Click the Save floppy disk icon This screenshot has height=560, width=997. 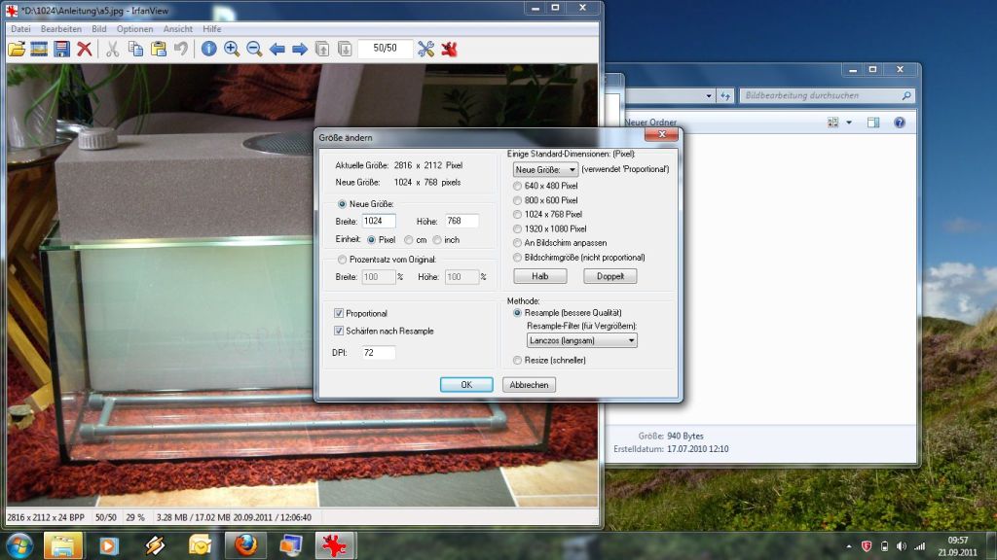(61, 49)
